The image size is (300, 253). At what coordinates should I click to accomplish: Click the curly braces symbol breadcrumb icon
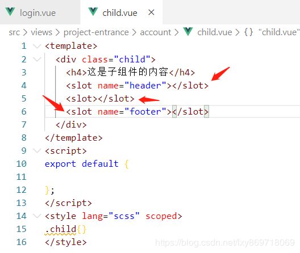pyautogui.click(x=248, y=32)
